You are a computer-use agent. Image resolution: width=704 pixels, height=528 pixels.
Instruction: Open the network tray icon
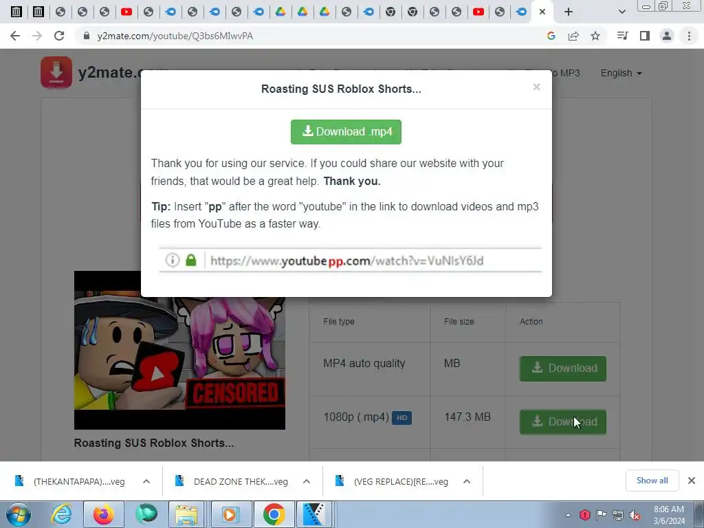pos(618,515)
